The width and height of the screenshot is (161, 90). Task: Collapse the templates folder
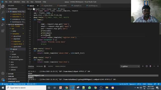click(x=16, y=34)
